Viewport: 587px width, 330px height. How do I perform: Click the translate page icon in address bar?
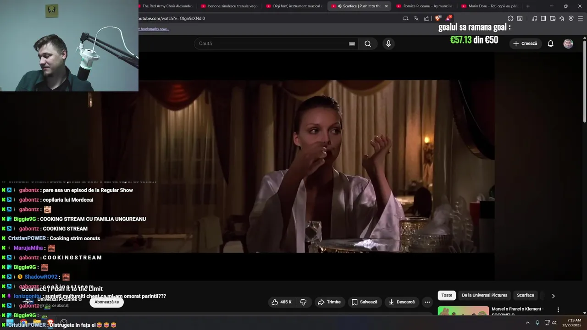pyautogui.click(x=416, y=18)
